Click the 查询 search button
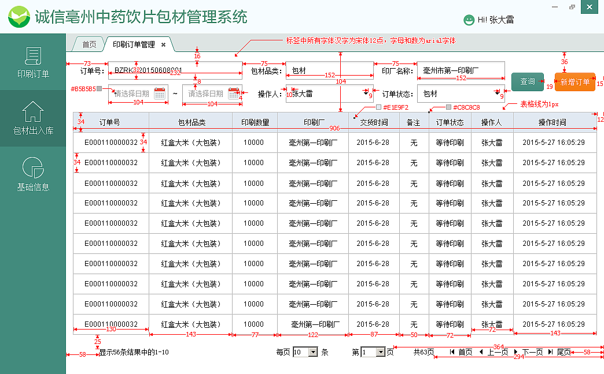The image size is (604, 374). click(x=528, y=81)
